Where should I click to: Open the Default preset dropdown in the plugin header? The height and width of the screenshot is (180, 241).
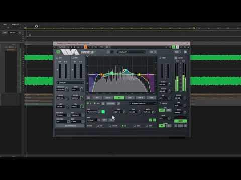pyautogui.click(x=131, y=52)
